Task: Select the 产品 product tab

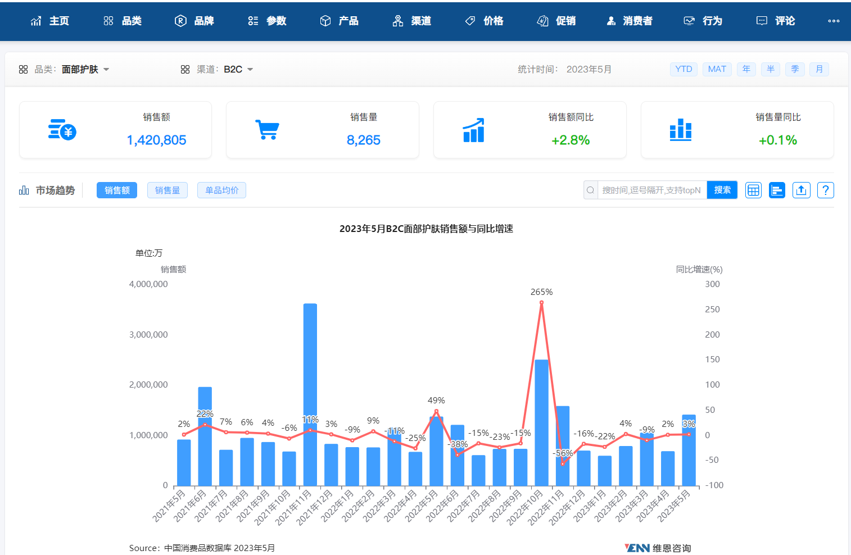Action: click(x=339, y=21)
